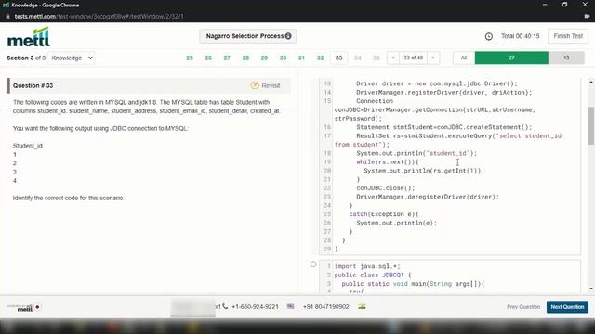
Task: Go to the previous question page arrow
Action: click(393, 58)
